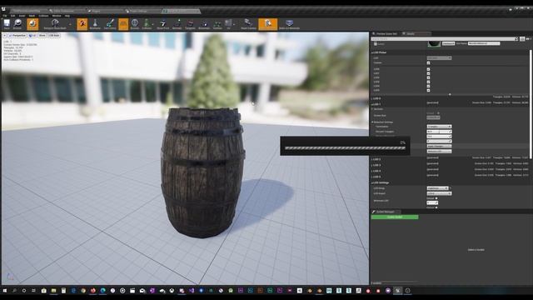Toggle the Binormals display icon
This screenshot has width=533, height=300.
[x=204, y=24]
